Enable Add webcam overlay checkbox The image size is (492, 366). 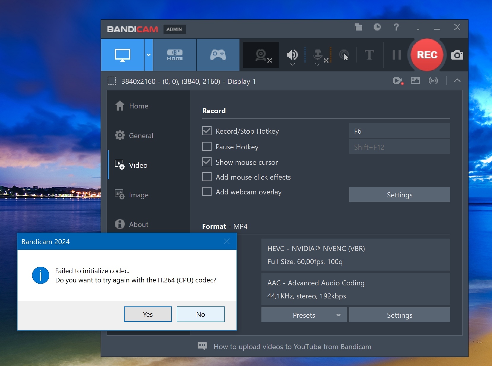click(x=207, y=191)
